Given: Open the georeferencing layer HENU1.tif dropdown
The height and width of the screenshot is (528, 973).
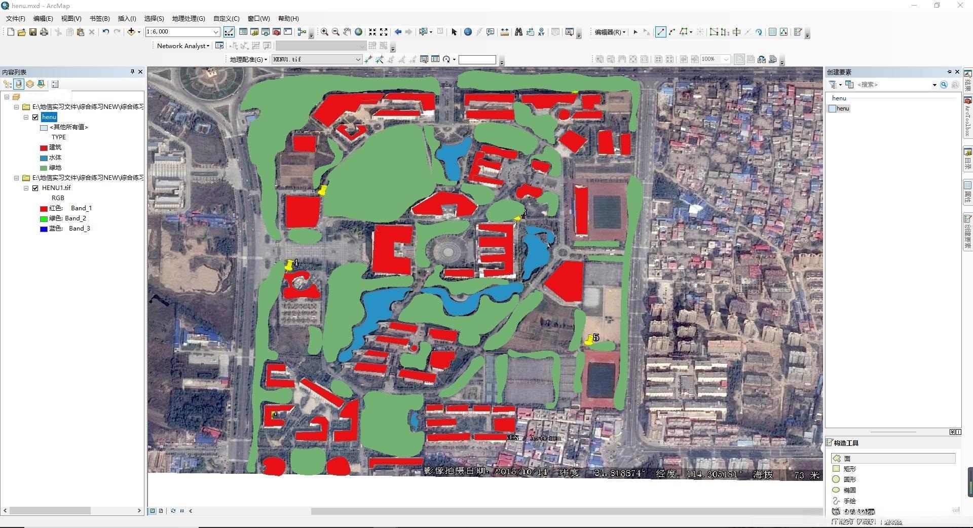Looking at the screenshot, I should coord(358,59).
